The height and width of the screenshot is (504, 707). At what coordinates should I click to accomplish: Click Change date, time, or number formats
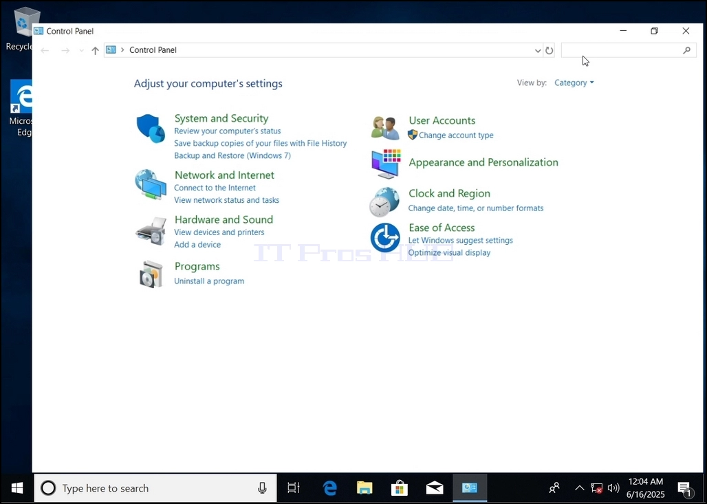click(476, 208)
